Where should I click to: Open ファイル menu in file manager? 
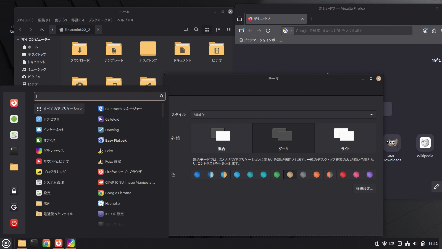pos(25,20)
